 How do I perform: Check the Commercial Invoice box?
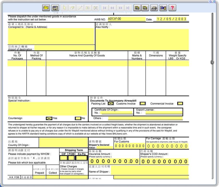(180, 104)
